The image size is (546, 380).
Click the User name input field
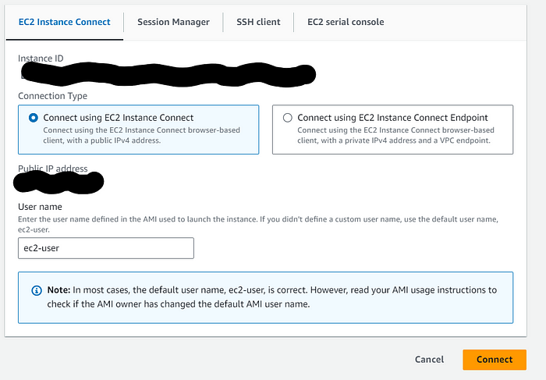pyautogui.click(x=106, y=248)
